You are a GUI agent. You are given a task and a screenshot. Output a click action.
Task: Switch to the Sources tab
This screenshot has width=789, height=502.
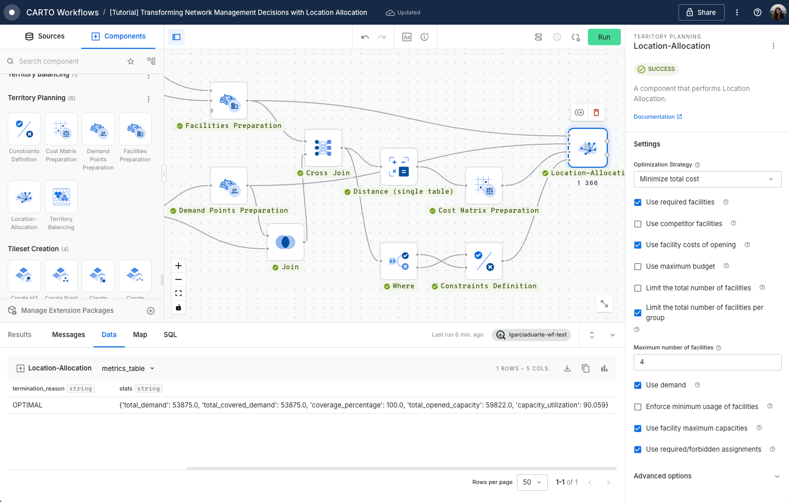pyautogui.click(x=45, y=36)
